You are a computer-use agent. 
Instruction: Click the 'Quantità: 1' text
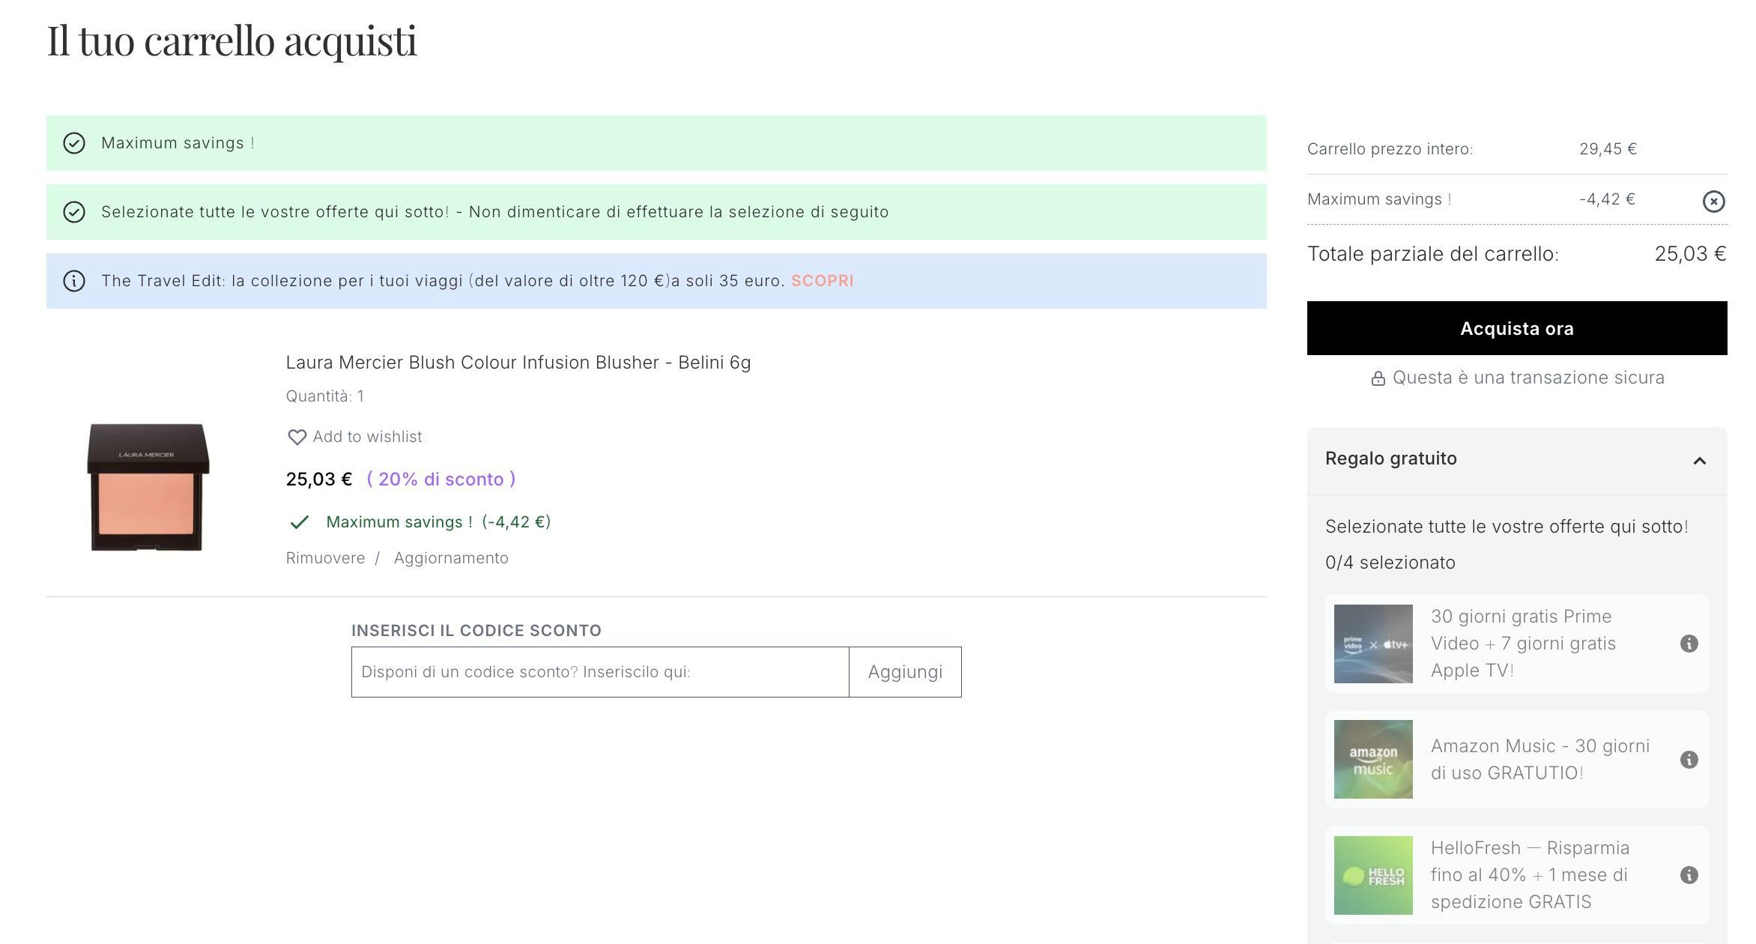pos(324,396)
